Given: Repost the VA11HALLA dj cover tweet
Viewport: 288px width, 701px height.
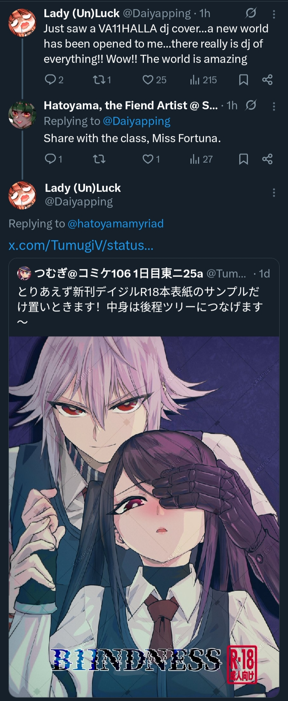Looking at the screenshot, I should (102, 80).
